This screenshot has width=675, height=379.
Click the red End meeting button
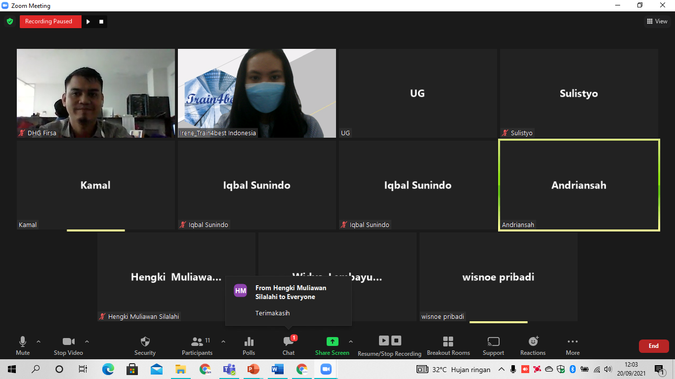click(653, 346)
